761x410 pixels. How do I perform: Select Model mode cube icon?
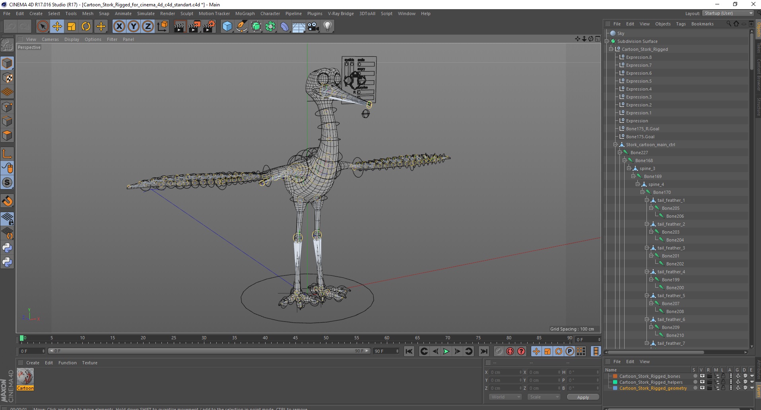(7, 63)
